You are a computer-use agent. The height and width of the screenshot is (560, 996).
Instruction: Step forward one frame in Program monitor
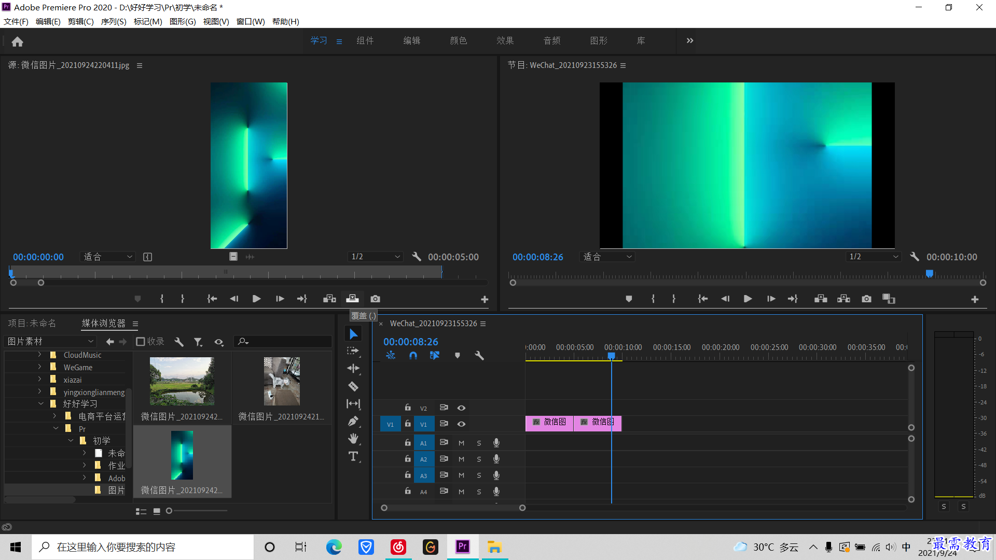(771, 299)
